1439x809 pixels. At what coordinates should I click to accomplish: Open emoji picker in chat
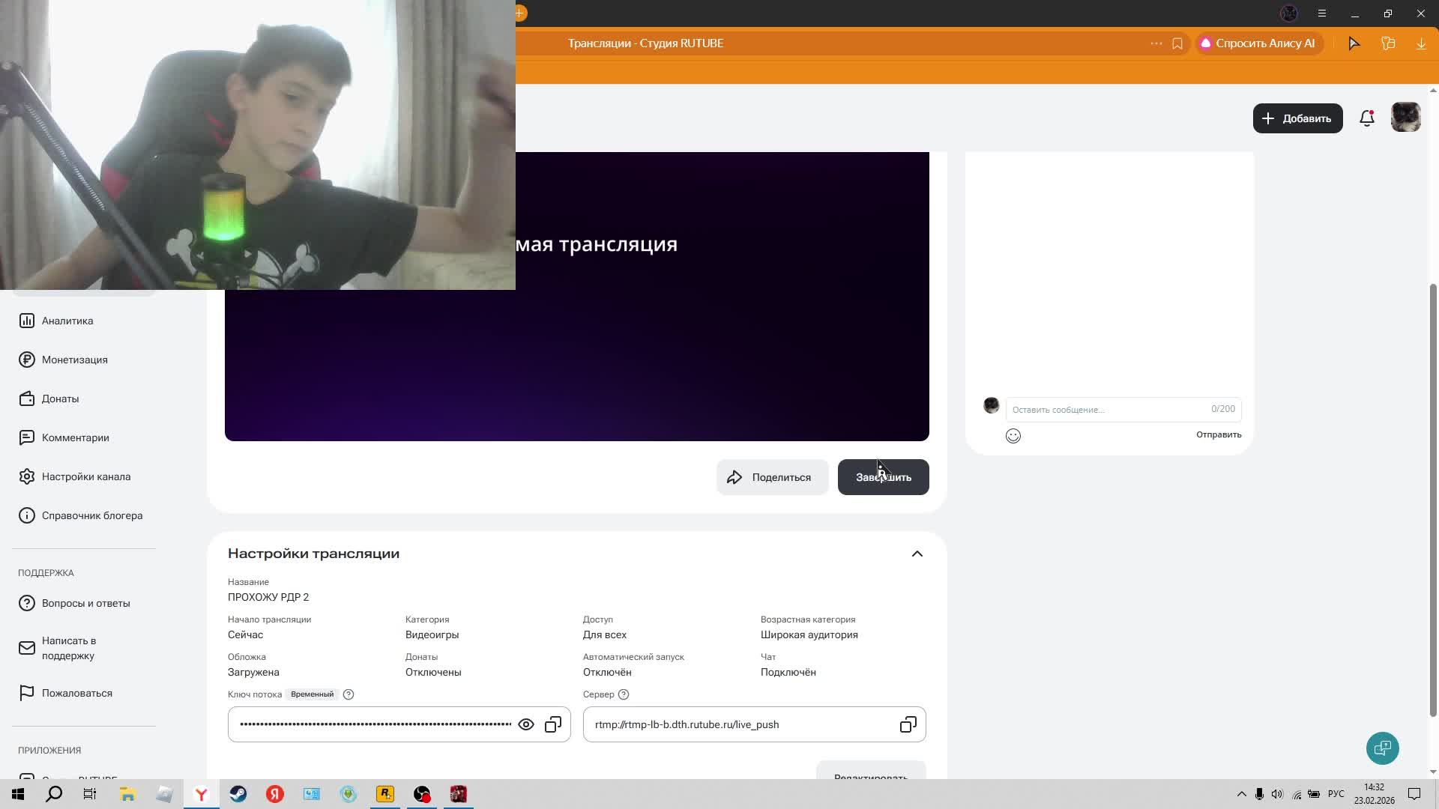point(1013,436)
